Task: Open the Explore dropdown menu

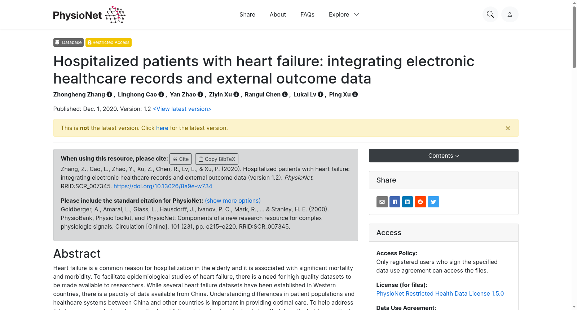Action: (x=344, y=14)
